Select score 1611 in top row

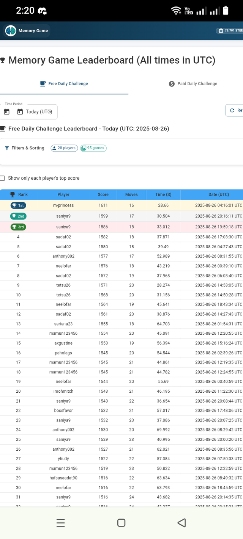point(103,205)
